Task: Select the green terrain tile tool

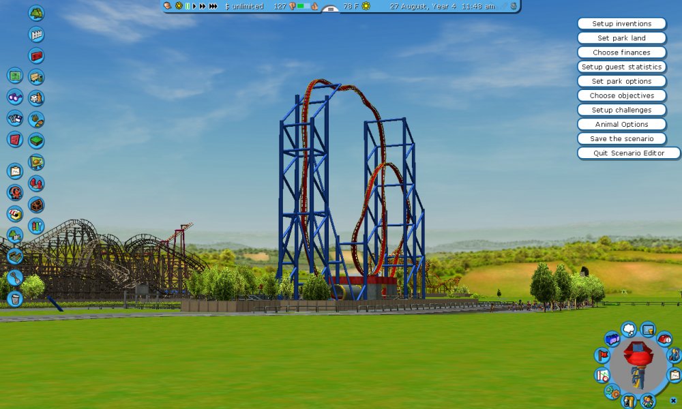Action: pos(36,140)
